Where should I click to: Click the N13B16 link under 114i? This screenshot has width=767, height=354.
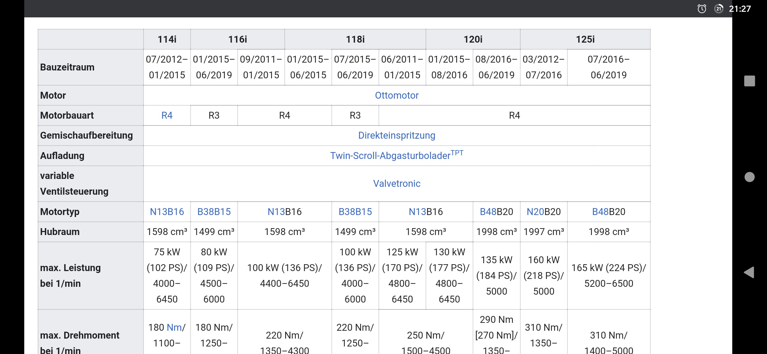tap(167, 212)
